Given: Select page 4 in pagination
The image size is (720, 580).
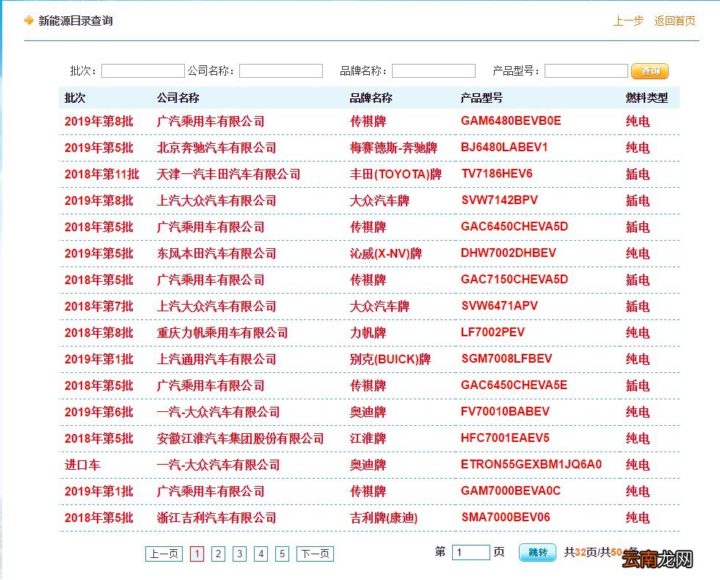Looking at the screenshot, I should pyautogui.click(x=261, y=554).
